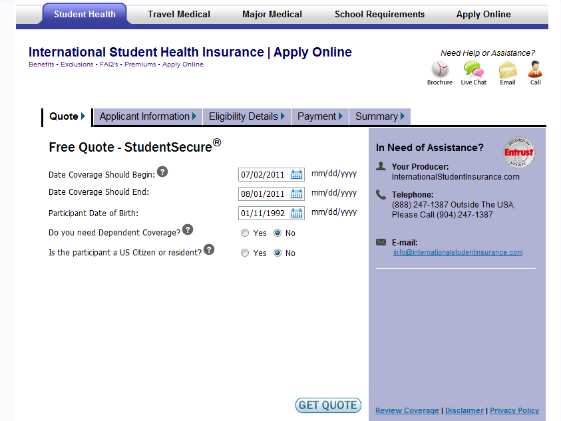The height and width of the screenshot is (421, 561).
Task: Go to the Summary step
Action: 379,116
